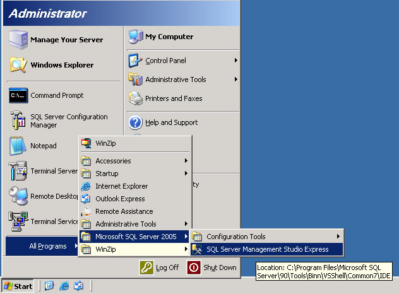Click the Administrator user name header

(x=47, y=13)
